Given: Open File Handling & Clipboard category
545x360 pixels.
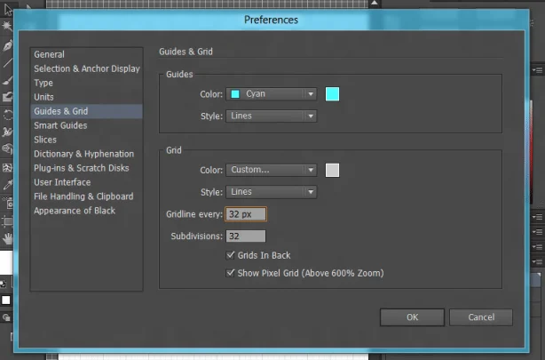Looking at the screenshot, I should [87, 196].
